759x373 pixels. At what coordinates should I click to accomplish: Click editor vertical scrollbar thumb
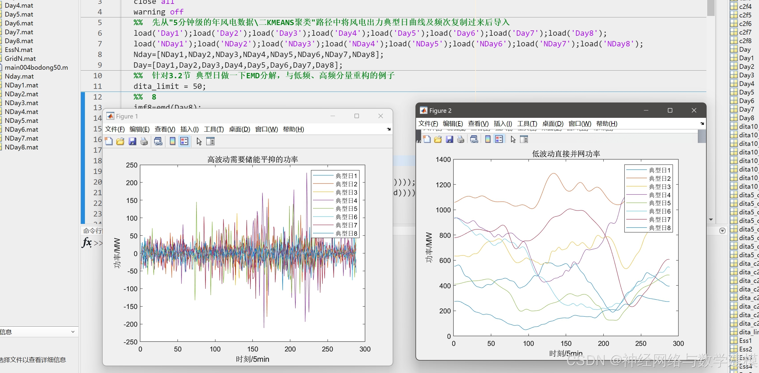click(711, 8)
